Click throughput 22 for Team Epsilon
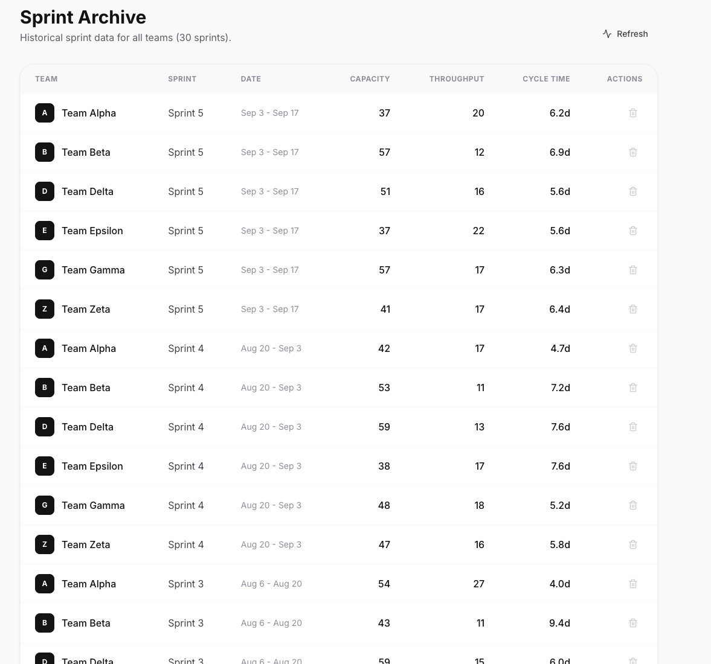The width and height of the screenshot is (711, 664). [478, 231]
